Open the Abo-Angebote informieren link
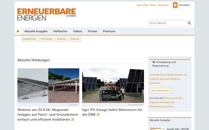209x130 pixels. pyautogui.click(x=166, y=102)
